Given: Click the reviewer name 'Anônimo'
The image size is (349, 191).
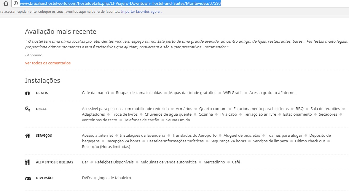Looking at the screenshot, I should pyautogui.click(x=34, y=55).
